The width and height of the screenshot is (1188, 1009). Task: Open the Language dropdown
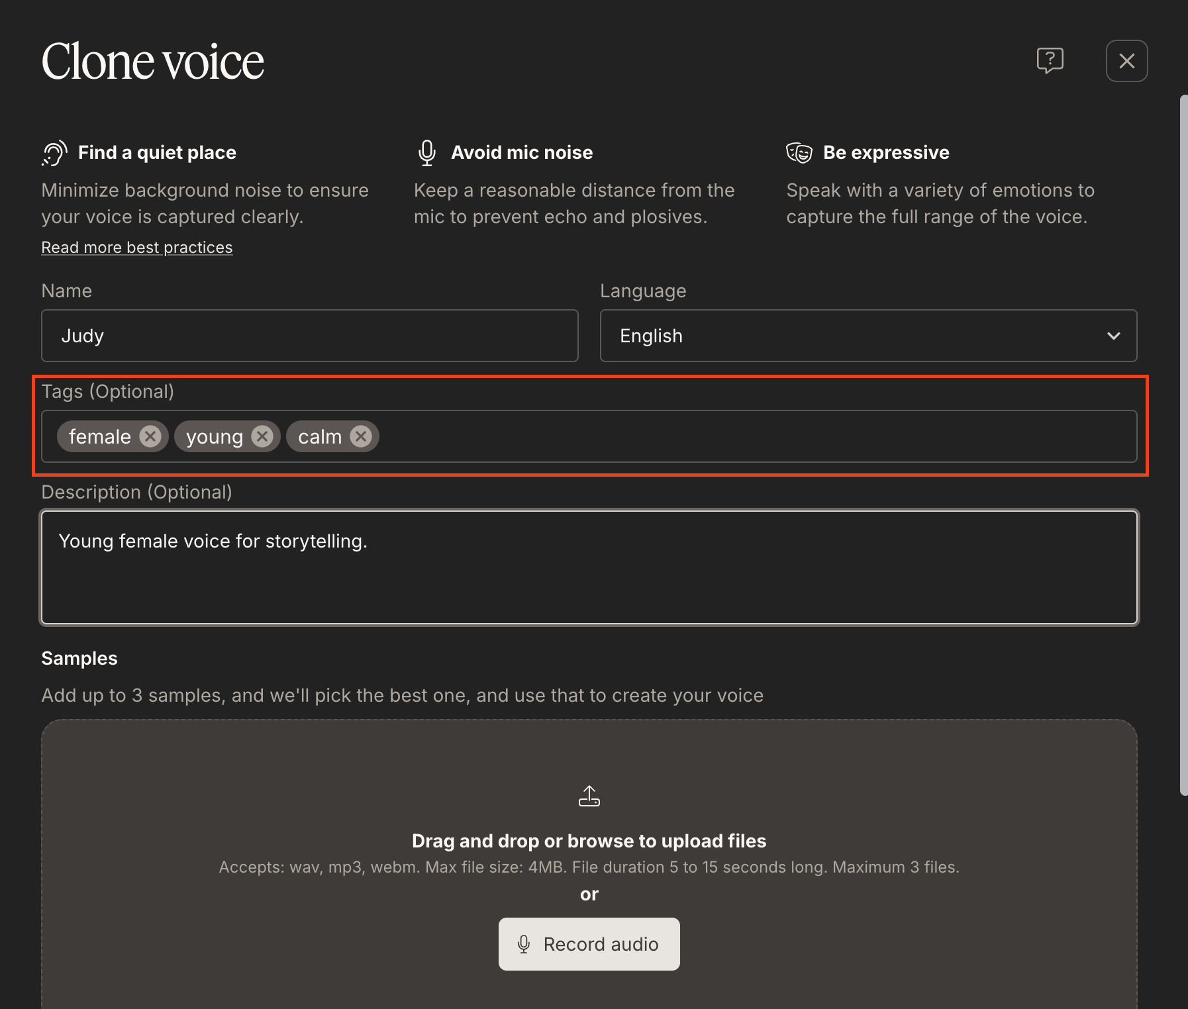click(x=868, y=336)
